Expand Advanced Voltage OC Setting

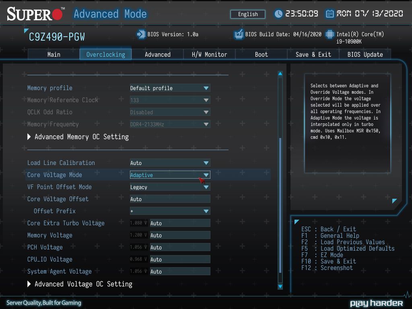(80, 284)
